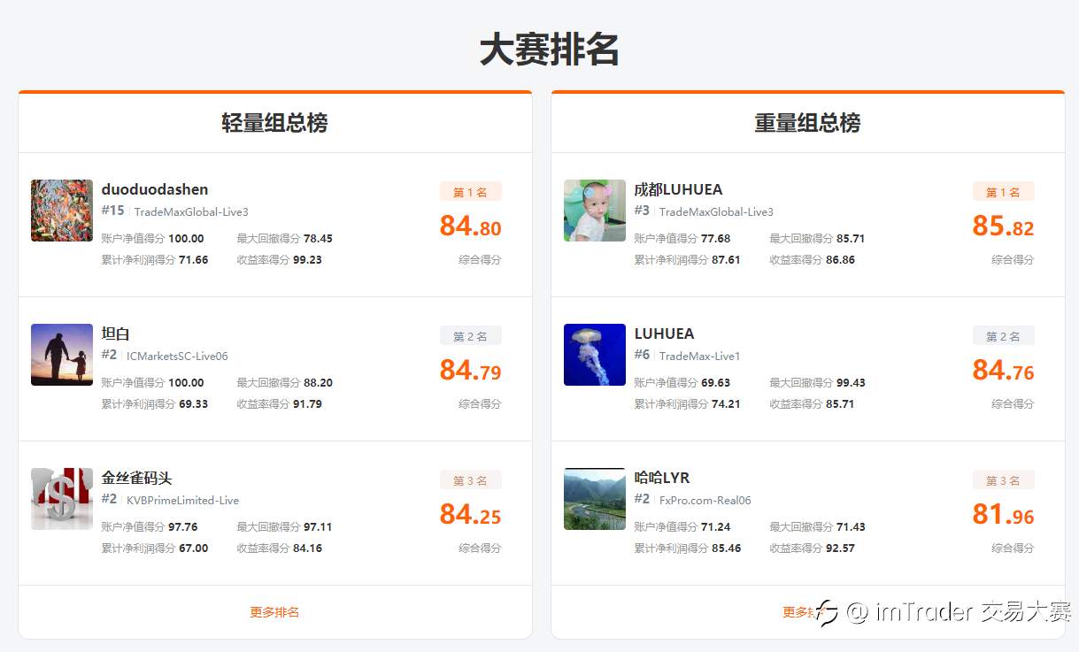Click the 大赛排名 page title
This screenshot has height=652, width=1079.
click(x=549, y=50)
